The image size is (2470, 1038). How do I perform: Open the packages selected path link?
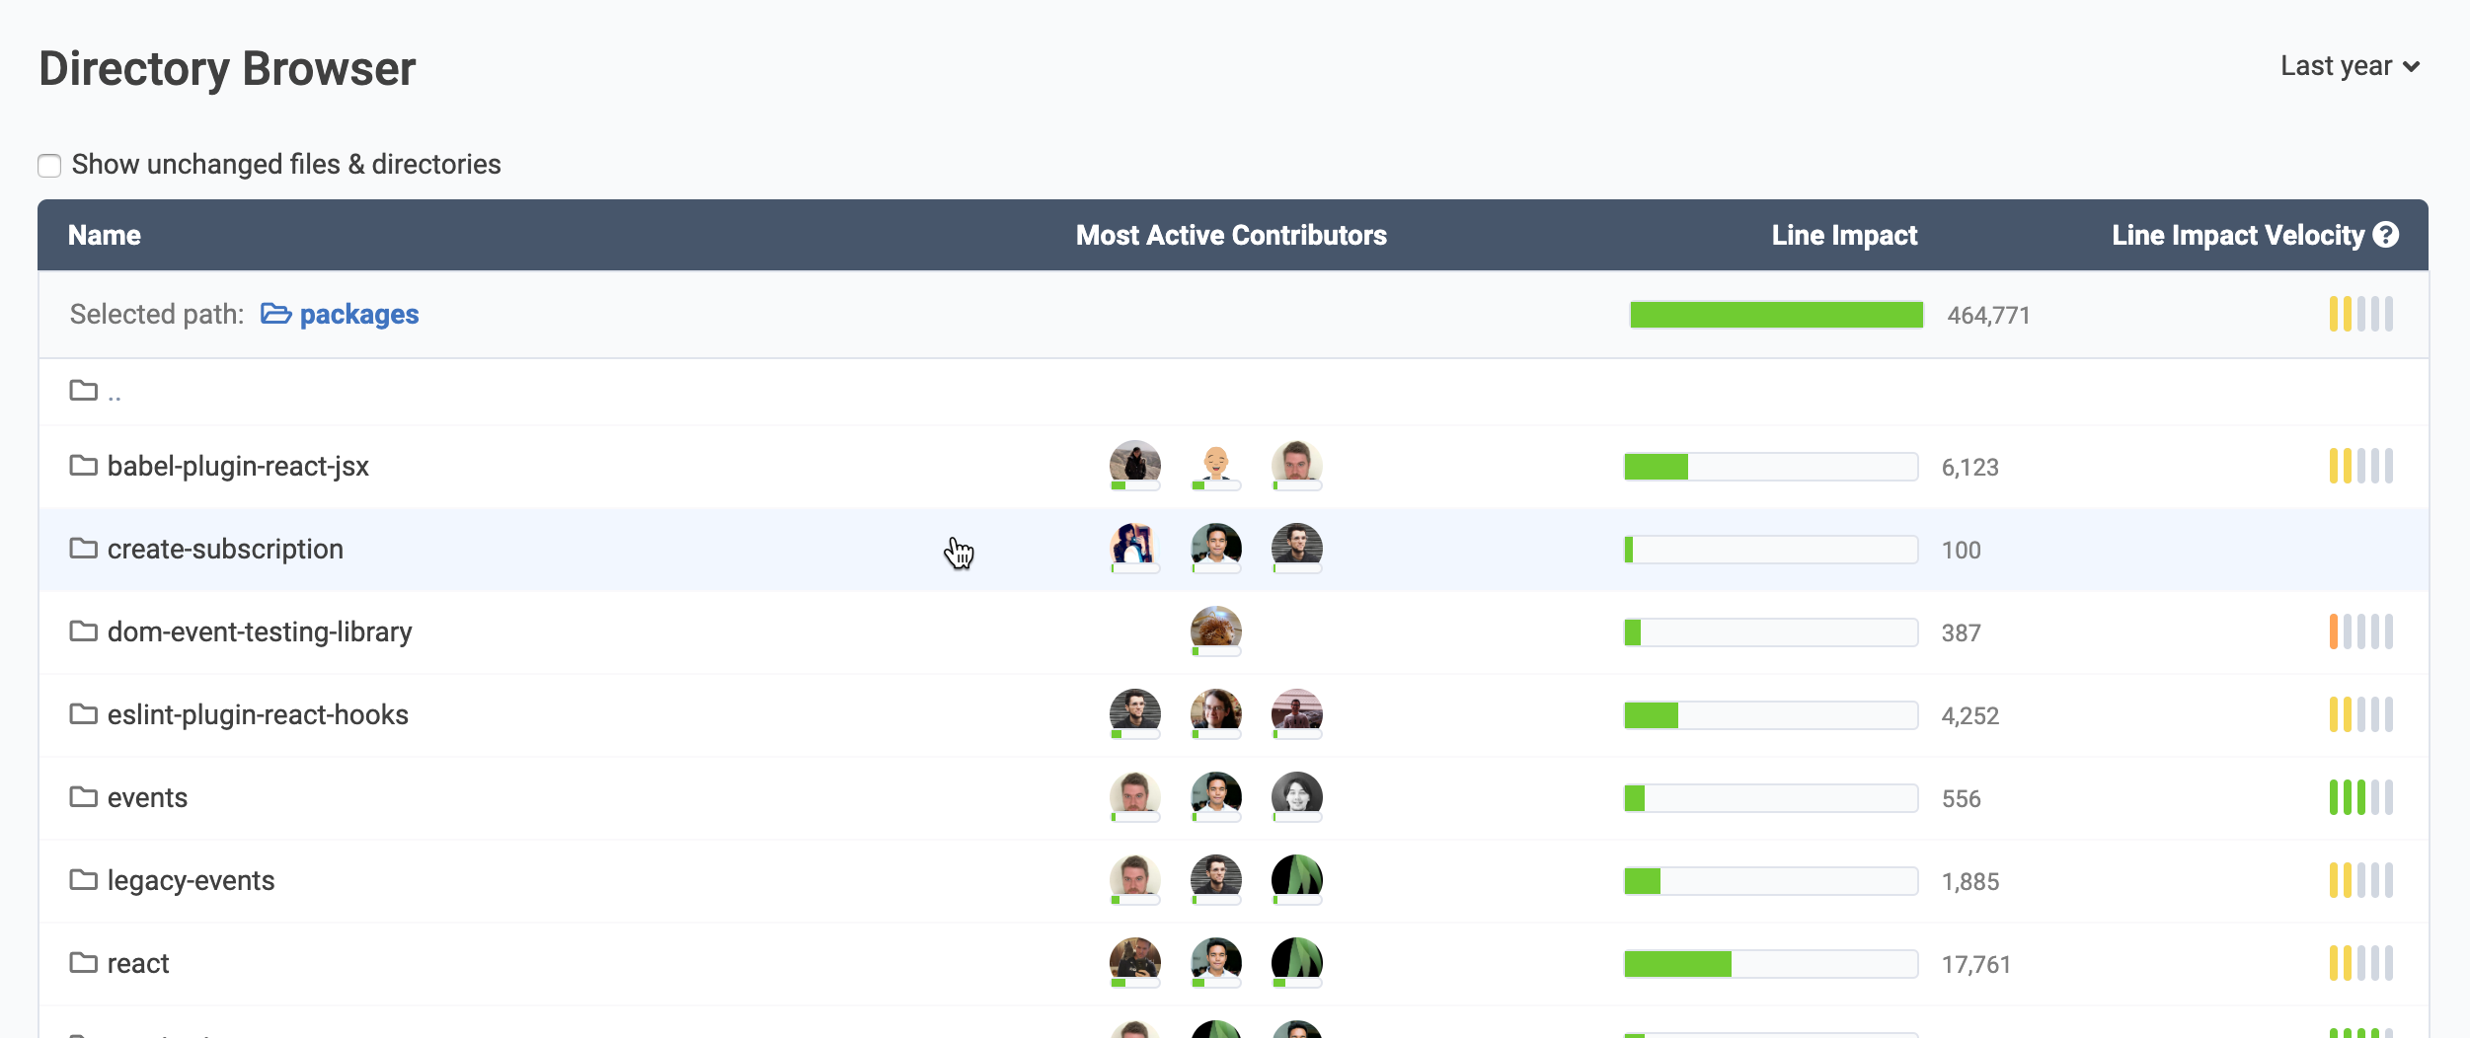pyautogui.click(x=358, y=314)
